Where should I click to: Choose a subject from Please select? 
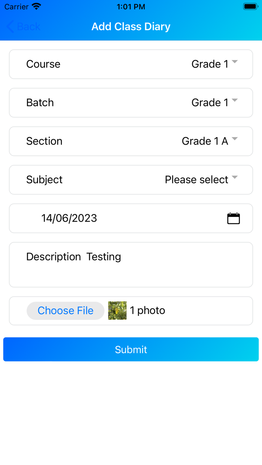click(196, 180)
